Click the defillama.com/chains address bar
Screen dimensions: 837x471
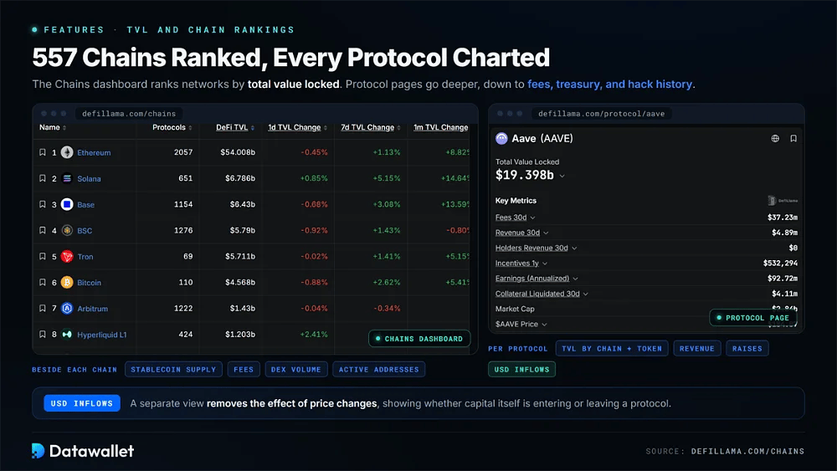coord(129,114)
